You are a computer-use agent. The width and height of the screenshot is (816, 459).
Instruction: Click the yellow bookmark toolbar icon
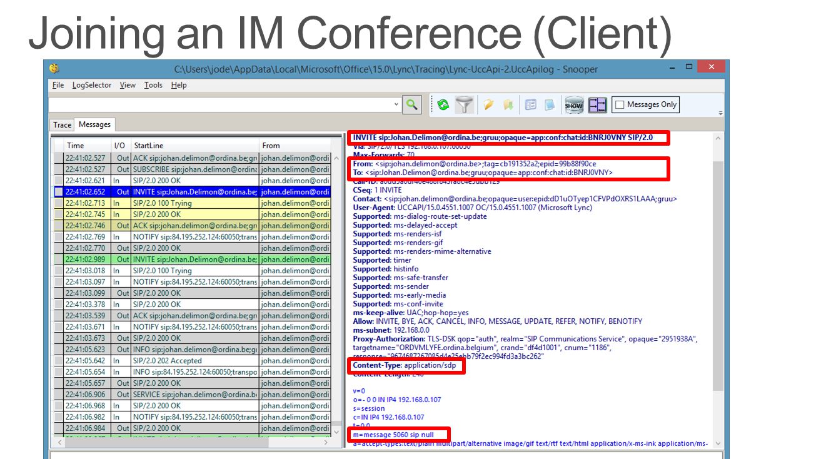[x=508, y=105]
